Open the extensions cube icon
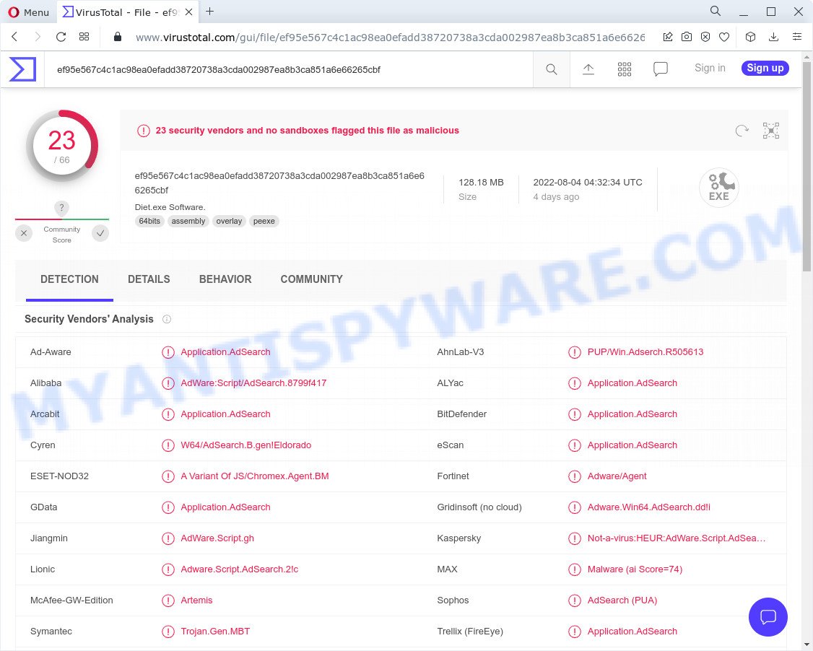This screenshot has height=651, width=813. click(750, 36)
